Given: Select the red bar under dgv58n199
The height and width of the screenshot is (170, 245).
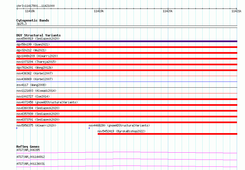Looking at the screenshot, I should [x=127, y=47].
